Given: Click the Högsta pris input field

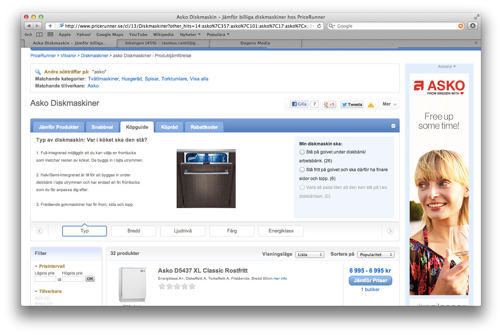Looking at the screenshot, I should point(73,279).
